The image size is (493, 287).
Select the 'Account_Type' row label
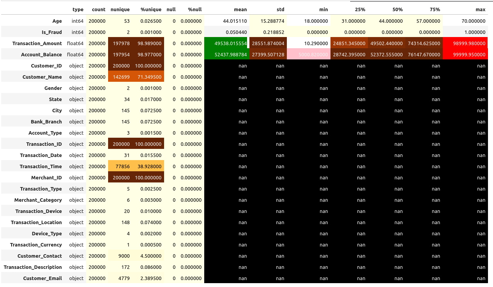click(x=45, y=133)
